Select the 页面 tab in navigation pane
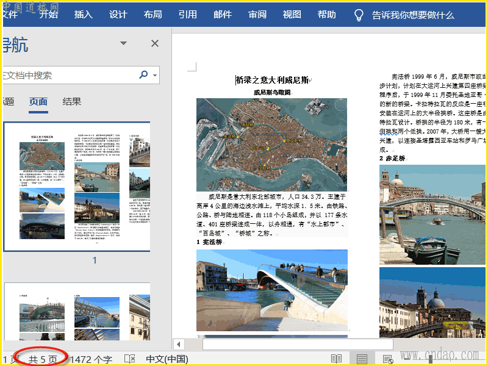Screen dimensions: 488x366 [38, 102]
